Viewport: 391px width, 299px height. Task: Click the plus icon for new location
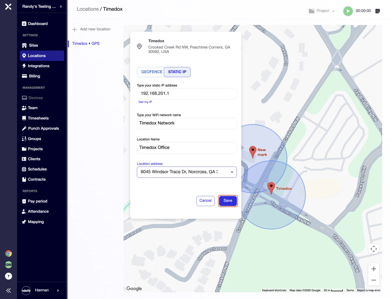click(75, 29)
